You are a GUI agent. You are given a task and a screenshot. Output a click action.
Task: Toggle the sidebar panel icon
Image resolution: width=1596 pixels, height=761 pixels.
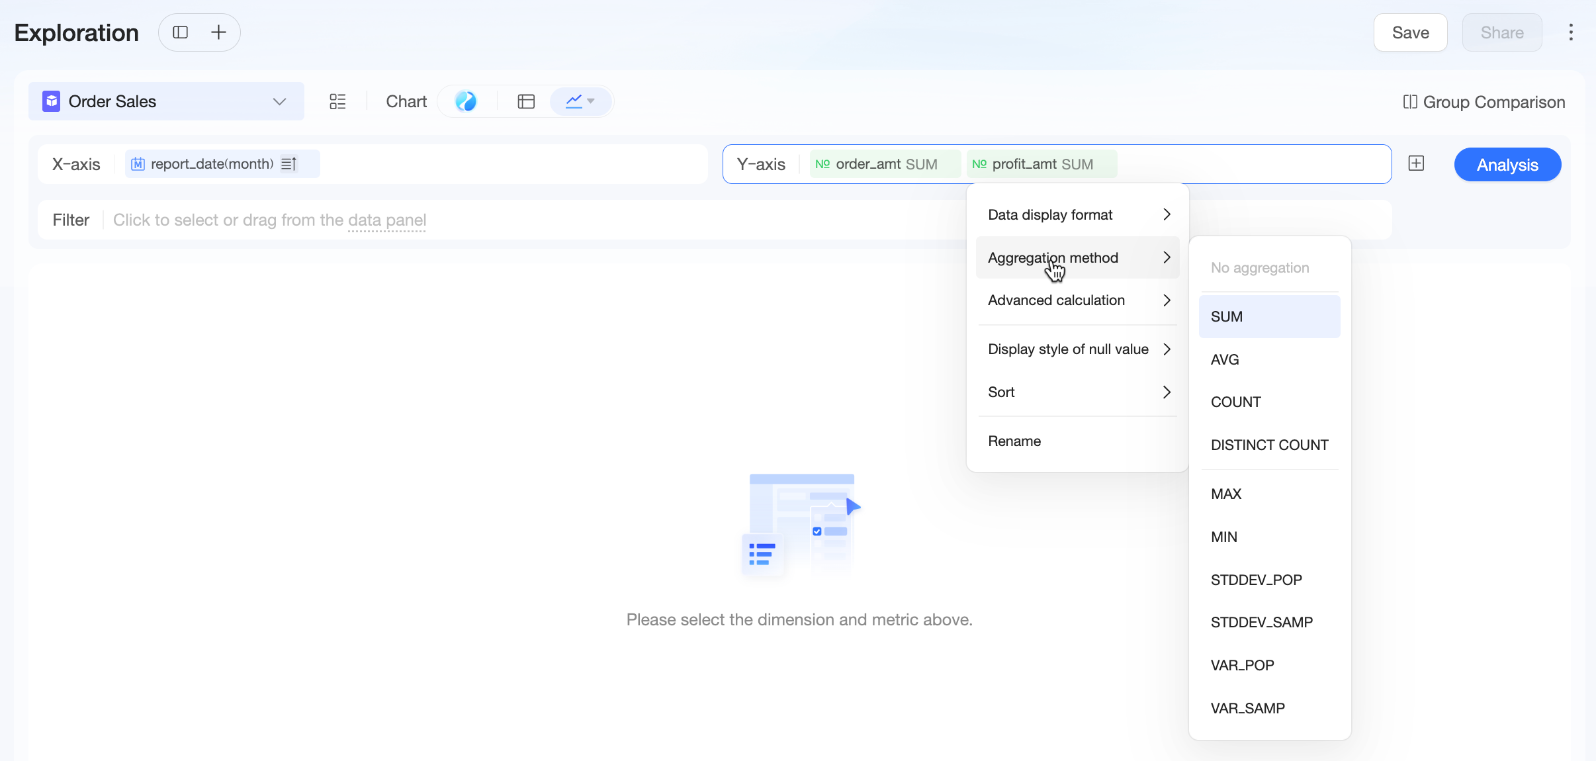coord(181,32)
